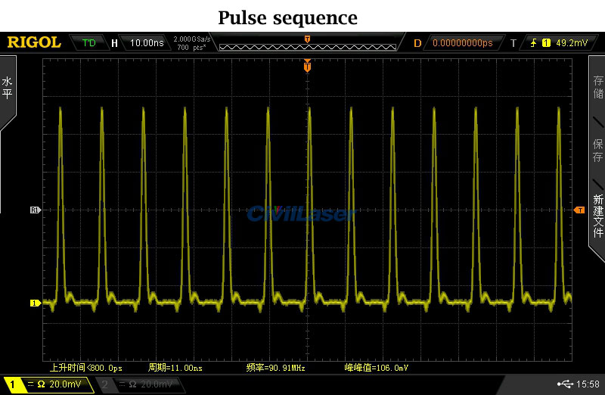
Task: Click the 周期 period measurement readout
Action: coord(175,368)
